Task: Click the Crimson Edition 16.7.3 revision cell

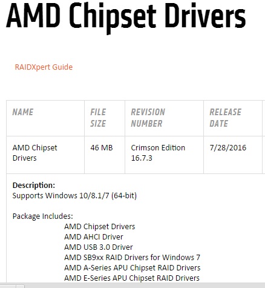Action: tap(158, 153)
